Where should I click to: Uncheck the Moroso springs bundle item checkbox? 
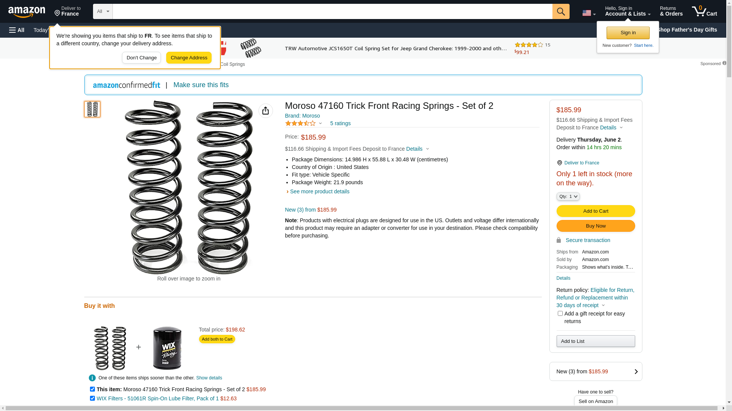coord(92,389)
